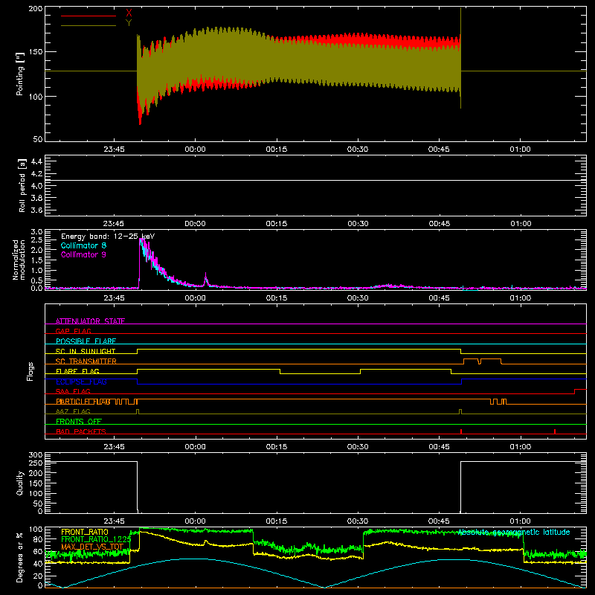The image size is (595, 595).
Task: Click the yellow FRONT_RATIO legend entry
Action: [85, 532]
